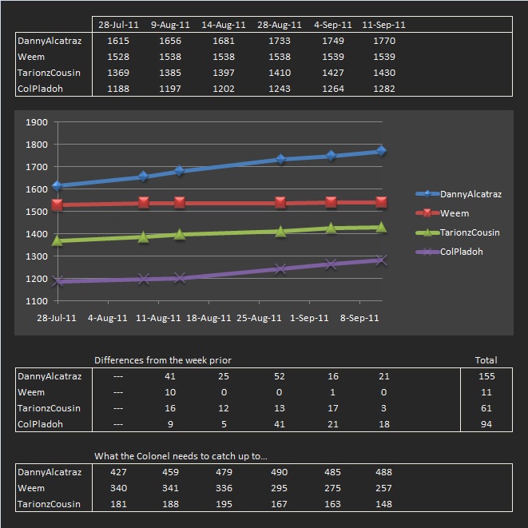Select the 14-Aug-11 column header

tap(224, 25)
